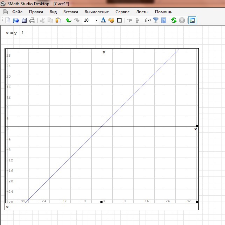Toggle region border with the square icon
Image resolution: width=225 pixels, height=225 pixels.
(x=119, y=20)
